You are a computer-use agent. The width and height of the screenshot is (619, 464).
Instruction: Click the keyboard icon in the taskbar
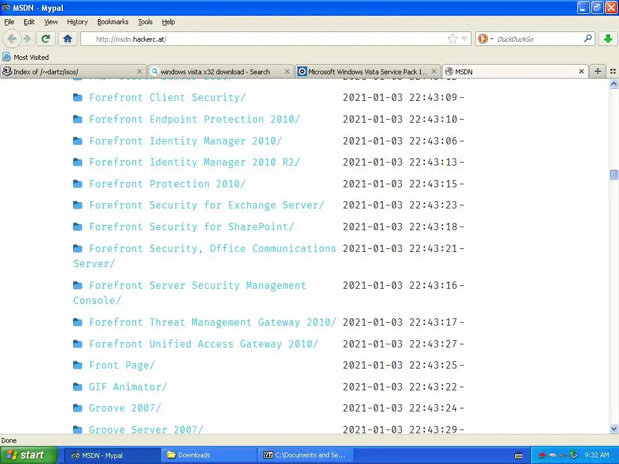tap(519, 456)
